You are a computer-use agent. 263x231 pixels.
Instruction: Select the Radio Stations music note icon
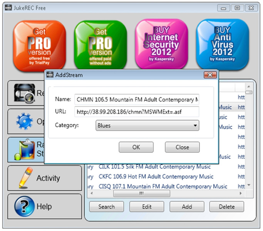(x=25, y=150)
